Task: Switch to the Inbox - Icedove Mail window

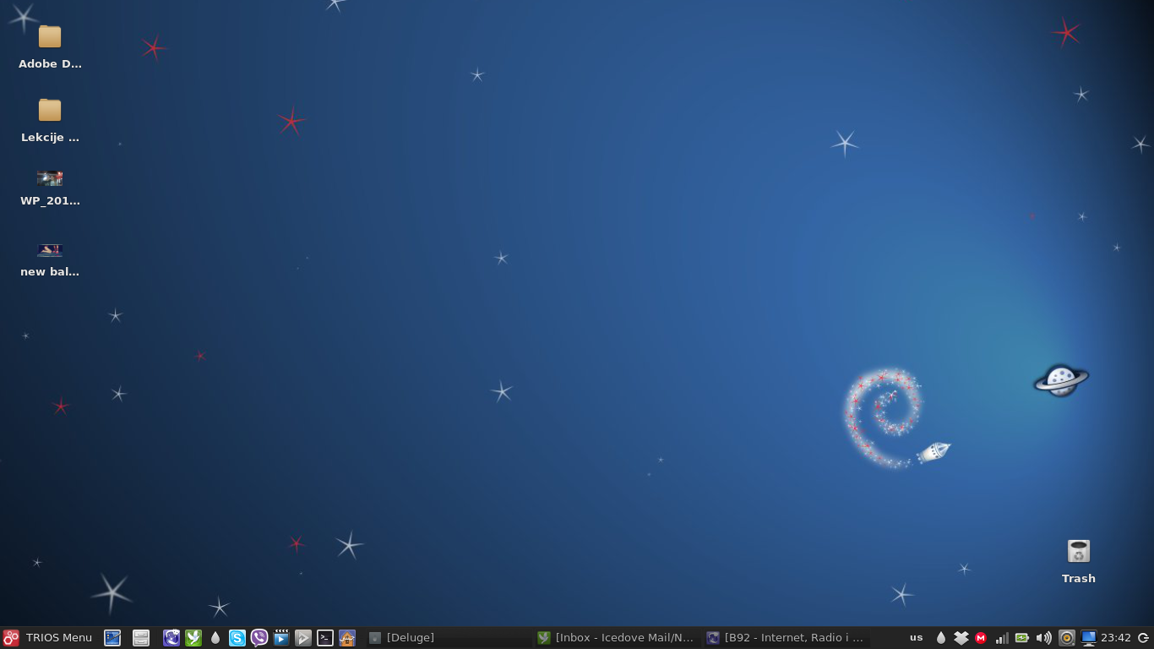Action: 616,638
